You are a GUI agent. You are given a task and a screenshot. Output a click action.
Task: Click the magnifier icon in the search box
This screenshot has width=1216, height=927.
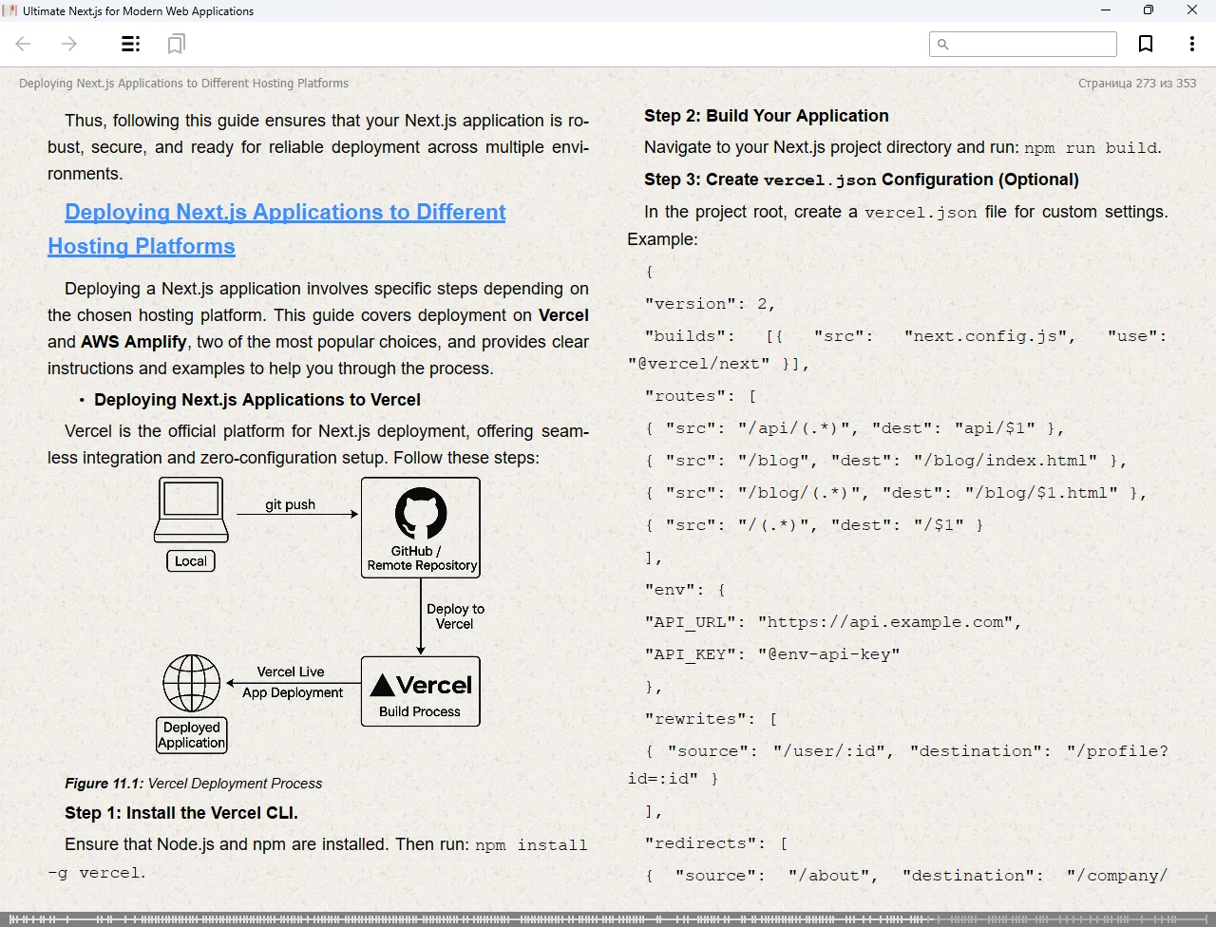coord(942,44)
